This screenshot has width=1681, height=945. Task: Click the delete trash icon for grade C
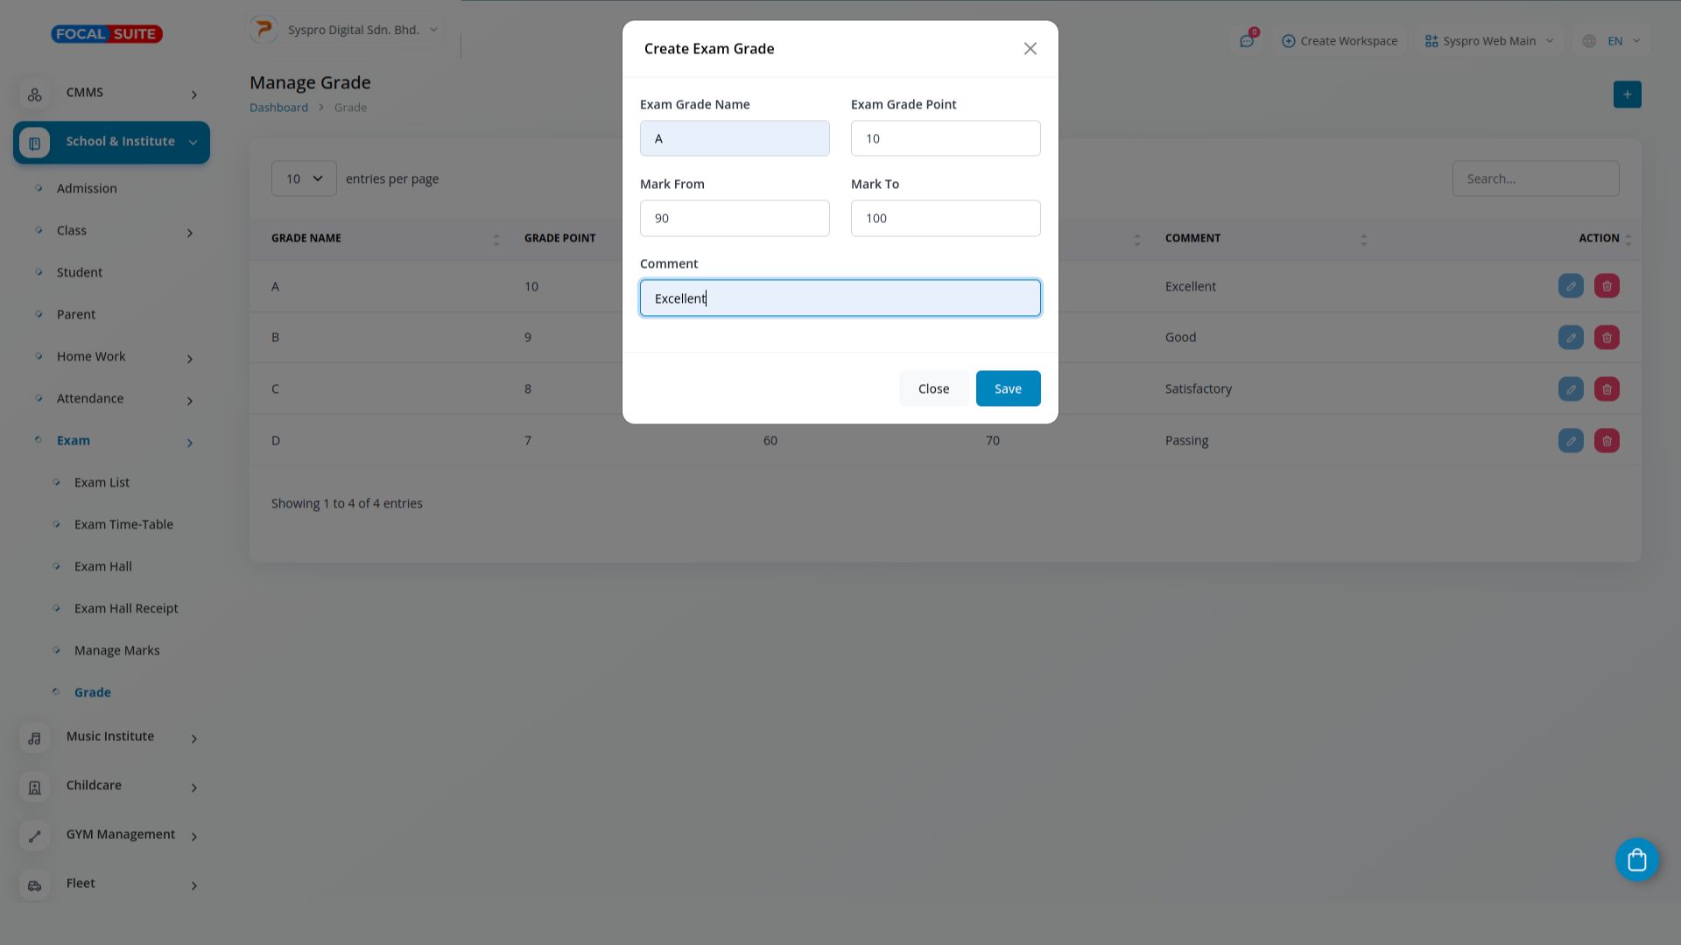1607,389
